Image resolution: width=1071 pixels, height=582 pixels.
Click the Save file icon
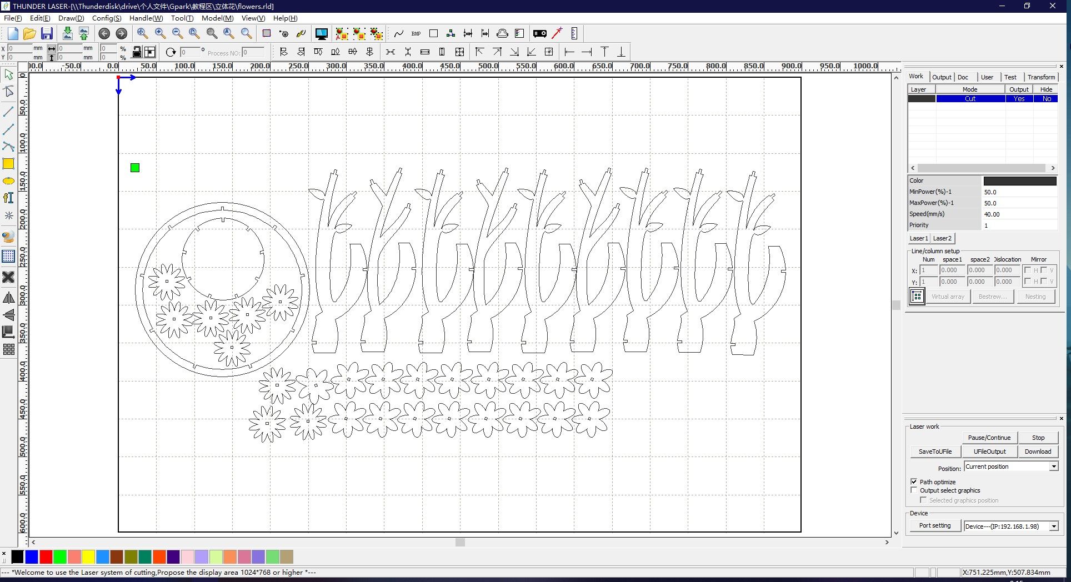coord(47,34)
